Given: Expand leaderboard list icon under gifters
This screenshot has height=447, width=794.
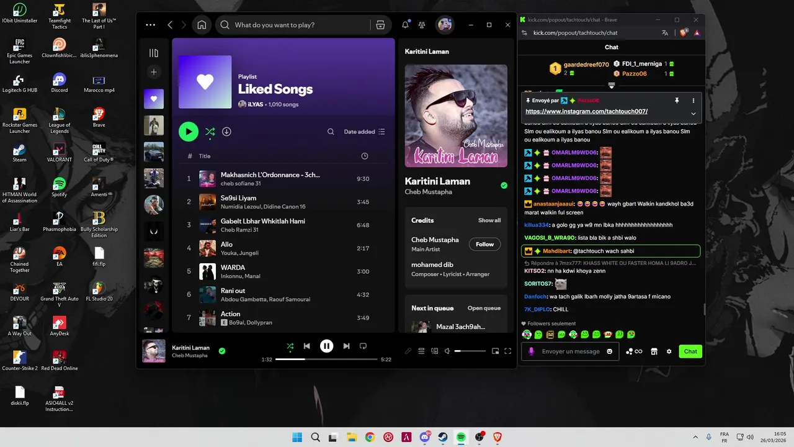Looking at the screenshot, I should 612,85.
